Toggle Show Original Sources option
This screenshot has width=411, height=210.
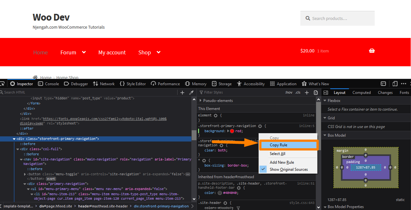click(288, 169)
